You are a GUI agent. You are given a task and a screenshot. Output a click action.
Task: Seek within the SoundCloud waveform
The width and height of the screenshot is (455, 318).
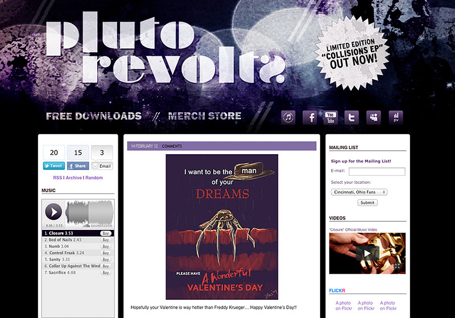(89, 211)
